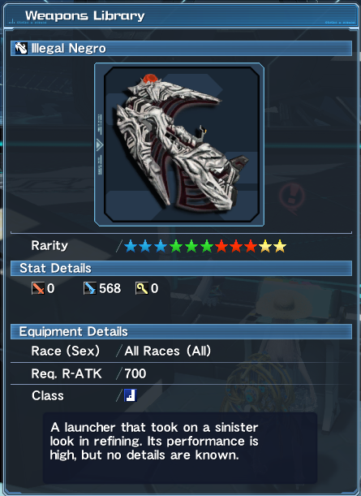The image size is (361, 496).
Task: Click the Req. R-ATK 700 row
Action: coord(181,373)
